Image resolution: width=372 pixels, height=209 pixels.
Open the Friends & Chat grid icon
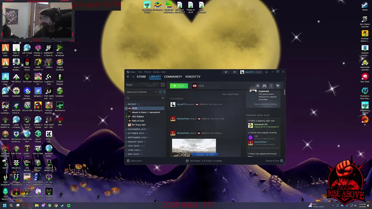pos(281,161)
